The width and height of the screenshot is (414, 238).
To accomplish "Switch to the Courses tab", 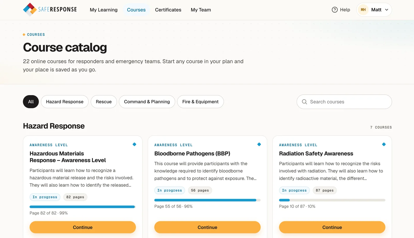I will point(136,10).
